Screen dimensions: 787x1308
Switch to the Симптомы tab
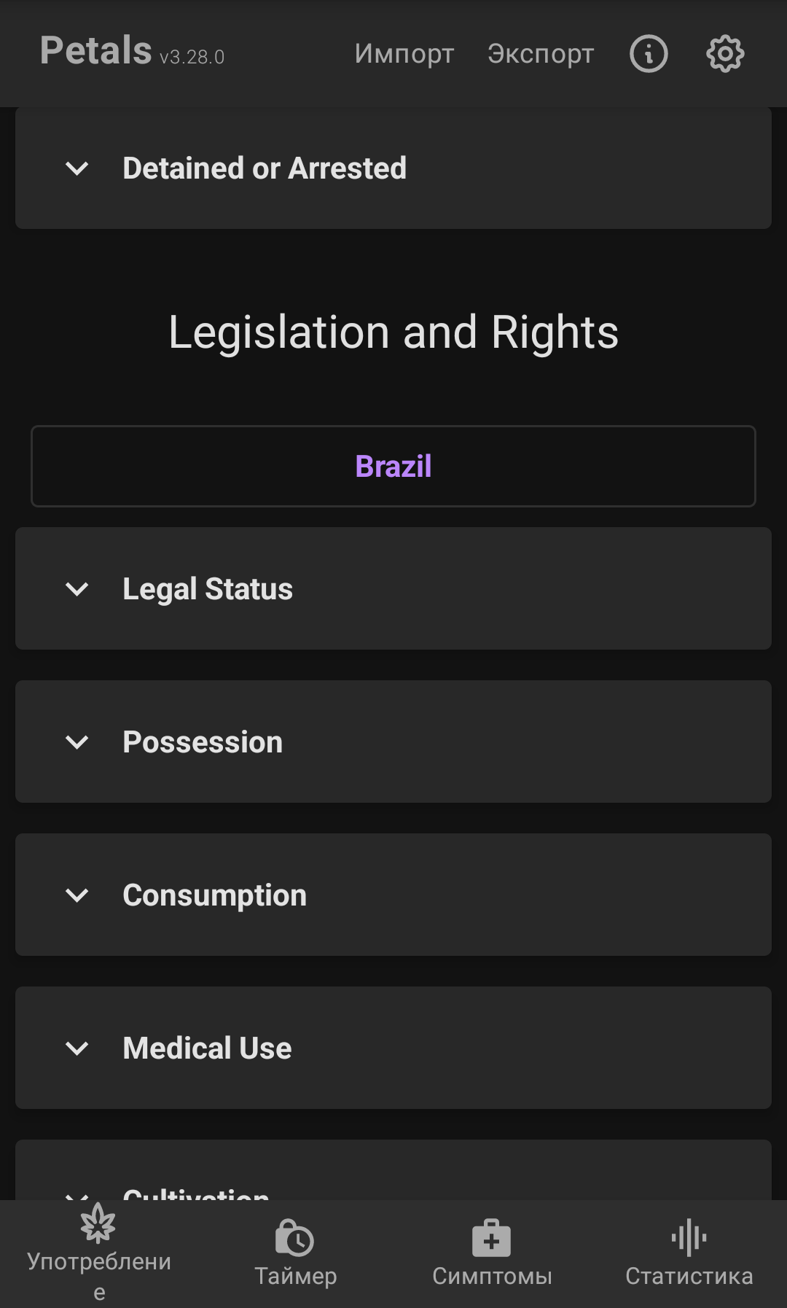point(492,1276)
